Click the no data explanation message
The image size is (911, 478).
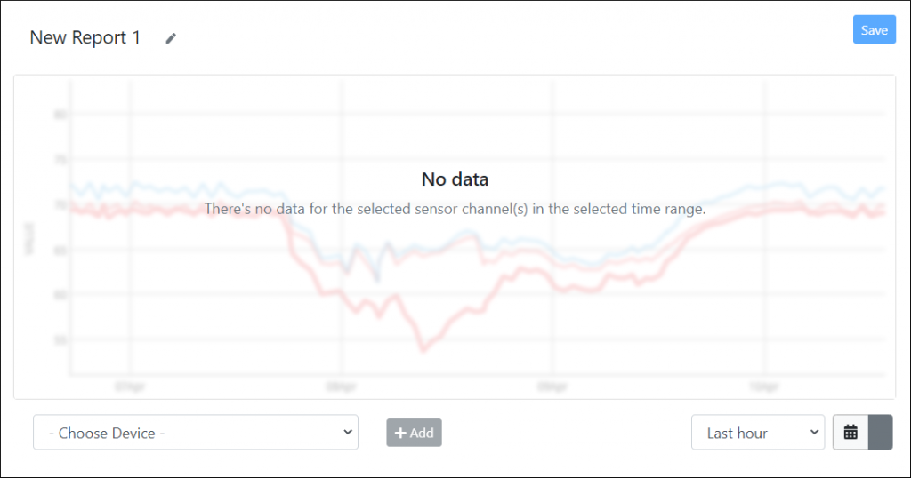click(x=455, y=209)
